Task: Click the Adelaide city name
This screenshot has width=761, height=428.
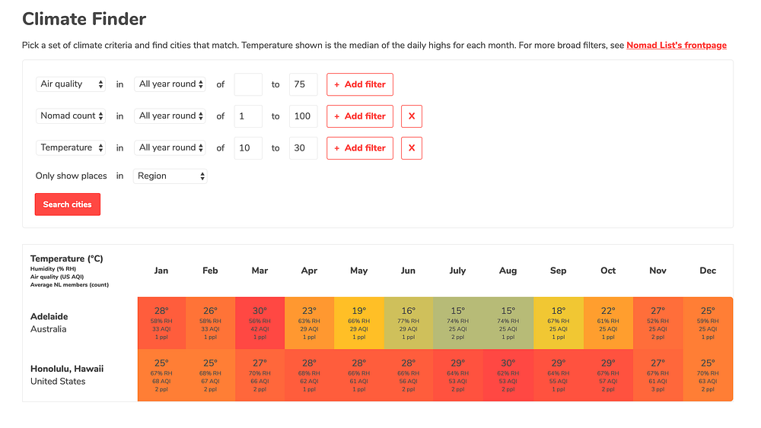Action: coord(49,316)
